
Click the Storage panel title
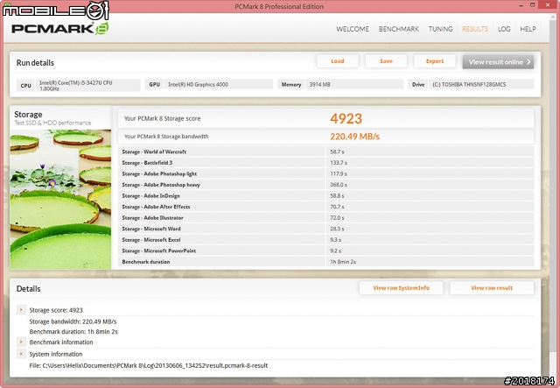pos(28,115)
